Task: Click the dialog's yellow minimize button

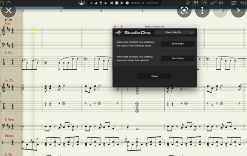Action: (x=118, y=27)
